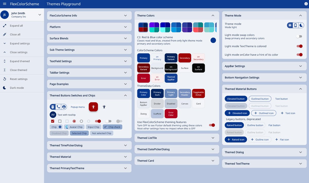The height and width of the screenshot is (183, 309).
Task: Click the Close all icon in sidebar
Action: (4, 34)
